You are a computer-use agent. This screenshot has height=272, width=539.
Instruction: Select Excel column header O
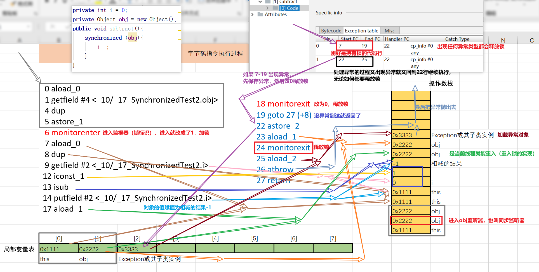pyautogui.click(x=532, y=40)
